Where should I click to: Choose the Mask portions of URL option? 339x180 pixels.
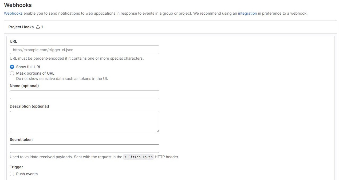tap(12, 73)
